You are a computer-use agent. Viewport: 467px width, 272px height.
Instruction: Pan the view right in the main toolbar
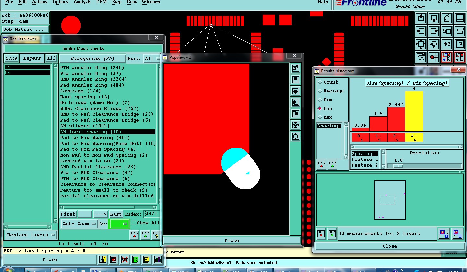coord(434,31)
